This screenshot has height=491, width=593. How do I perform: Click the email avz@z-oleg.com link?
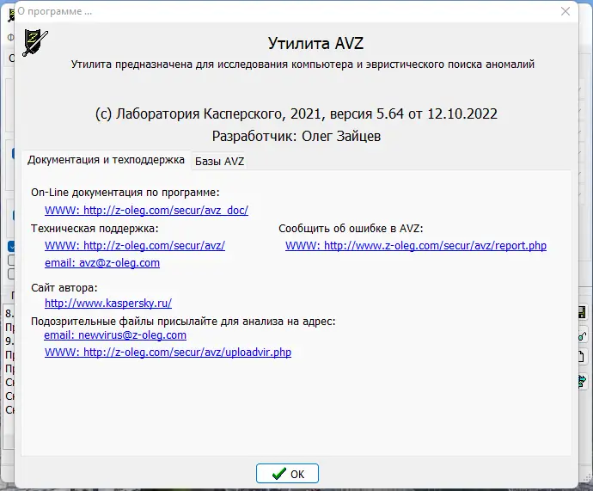pyautogui.click(x=102, y=263)
